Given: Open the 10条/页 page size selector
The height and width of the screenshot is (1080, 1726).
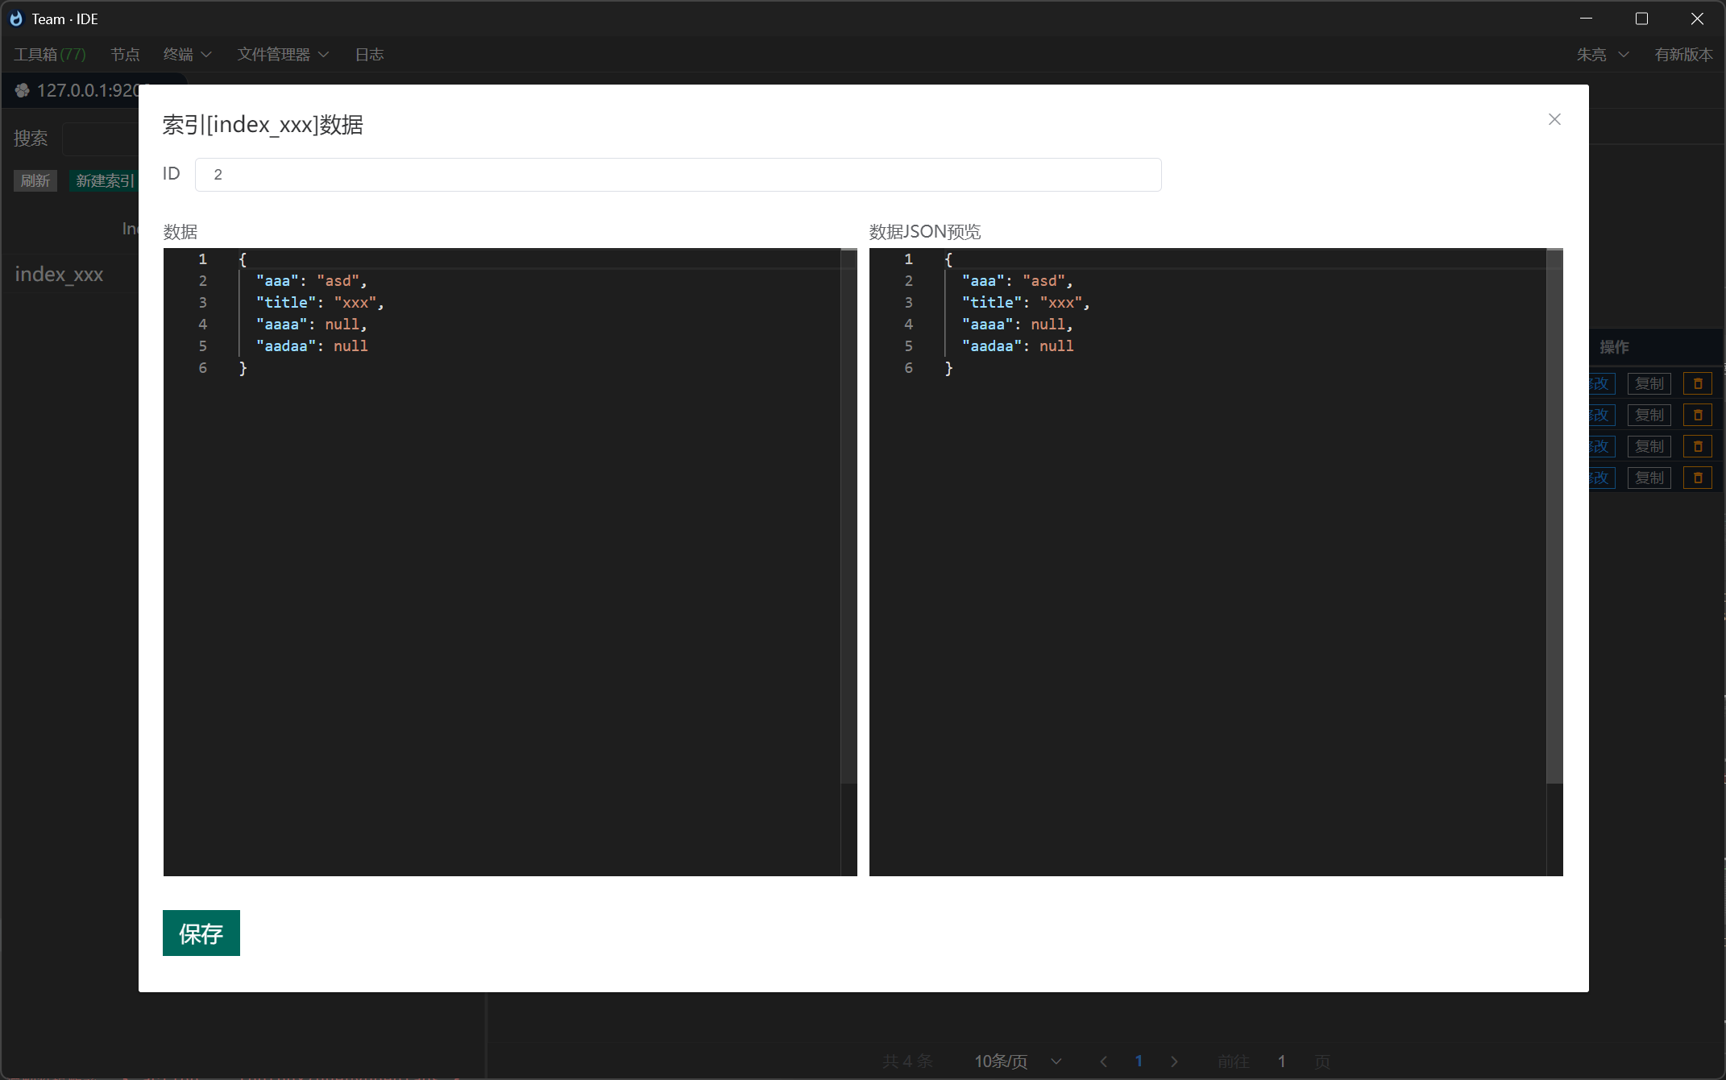Looking at the screenshot, I should coord(1017,1061).
